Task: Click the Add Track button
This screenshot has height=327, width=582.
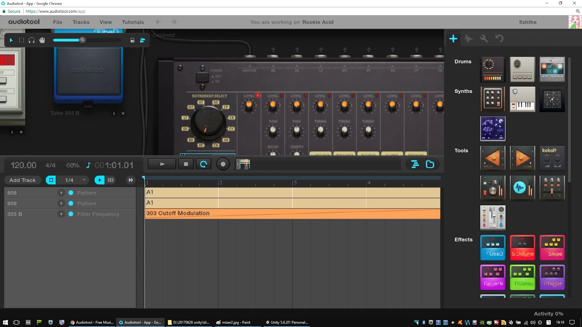Action: [x=23, y=180]
